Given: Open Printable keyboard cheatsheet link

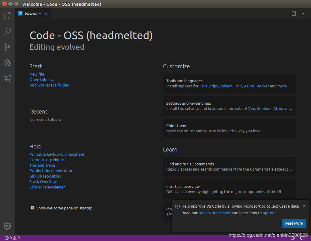Looking at the screenshot, I should (x=57, y=154).
